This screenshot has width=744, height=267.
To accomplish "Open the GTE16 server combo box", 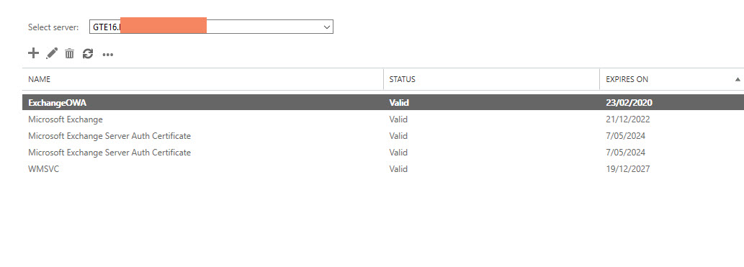I will pos(211,27).
